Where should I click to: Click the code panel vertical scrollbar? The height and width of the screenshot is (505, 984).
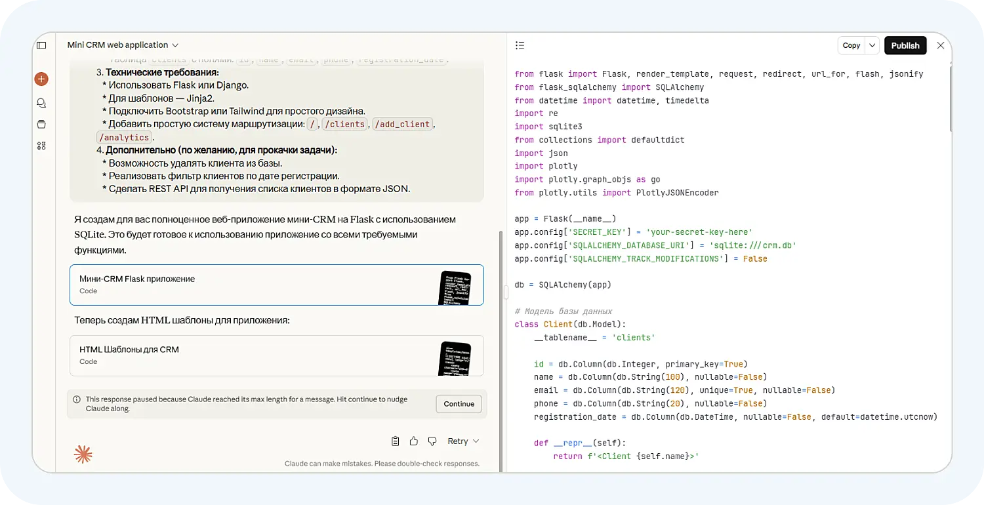(949, 98)
